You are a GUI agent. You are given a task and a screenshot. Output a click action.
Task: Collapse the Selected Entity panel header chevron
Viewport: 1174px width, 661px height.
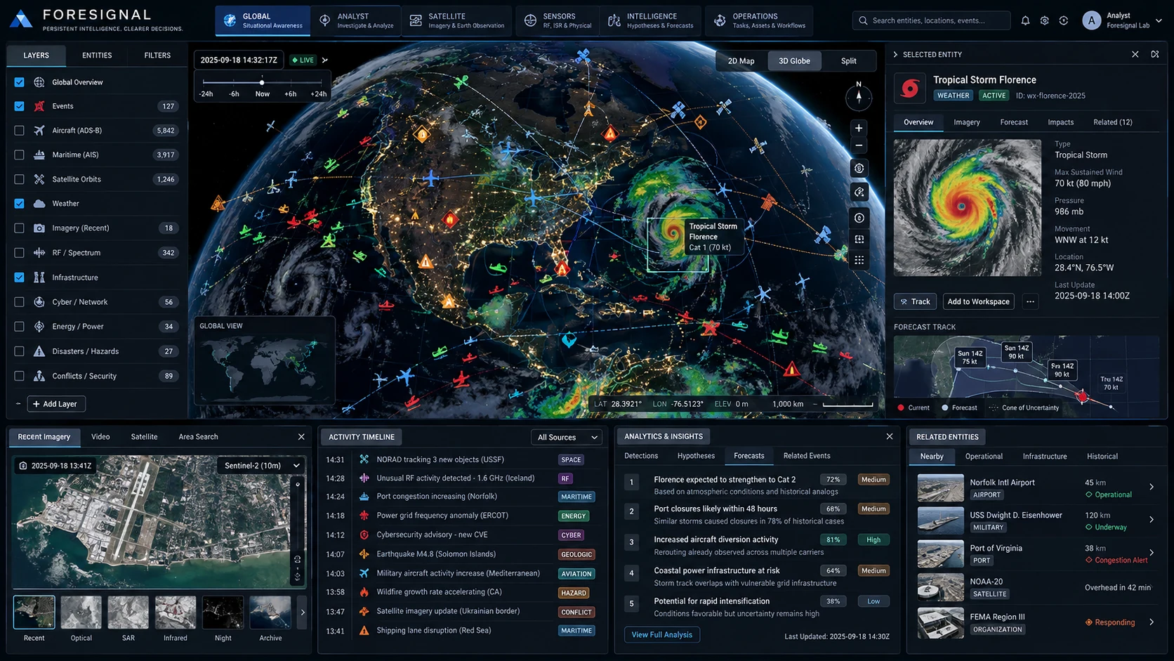(895, 54)
